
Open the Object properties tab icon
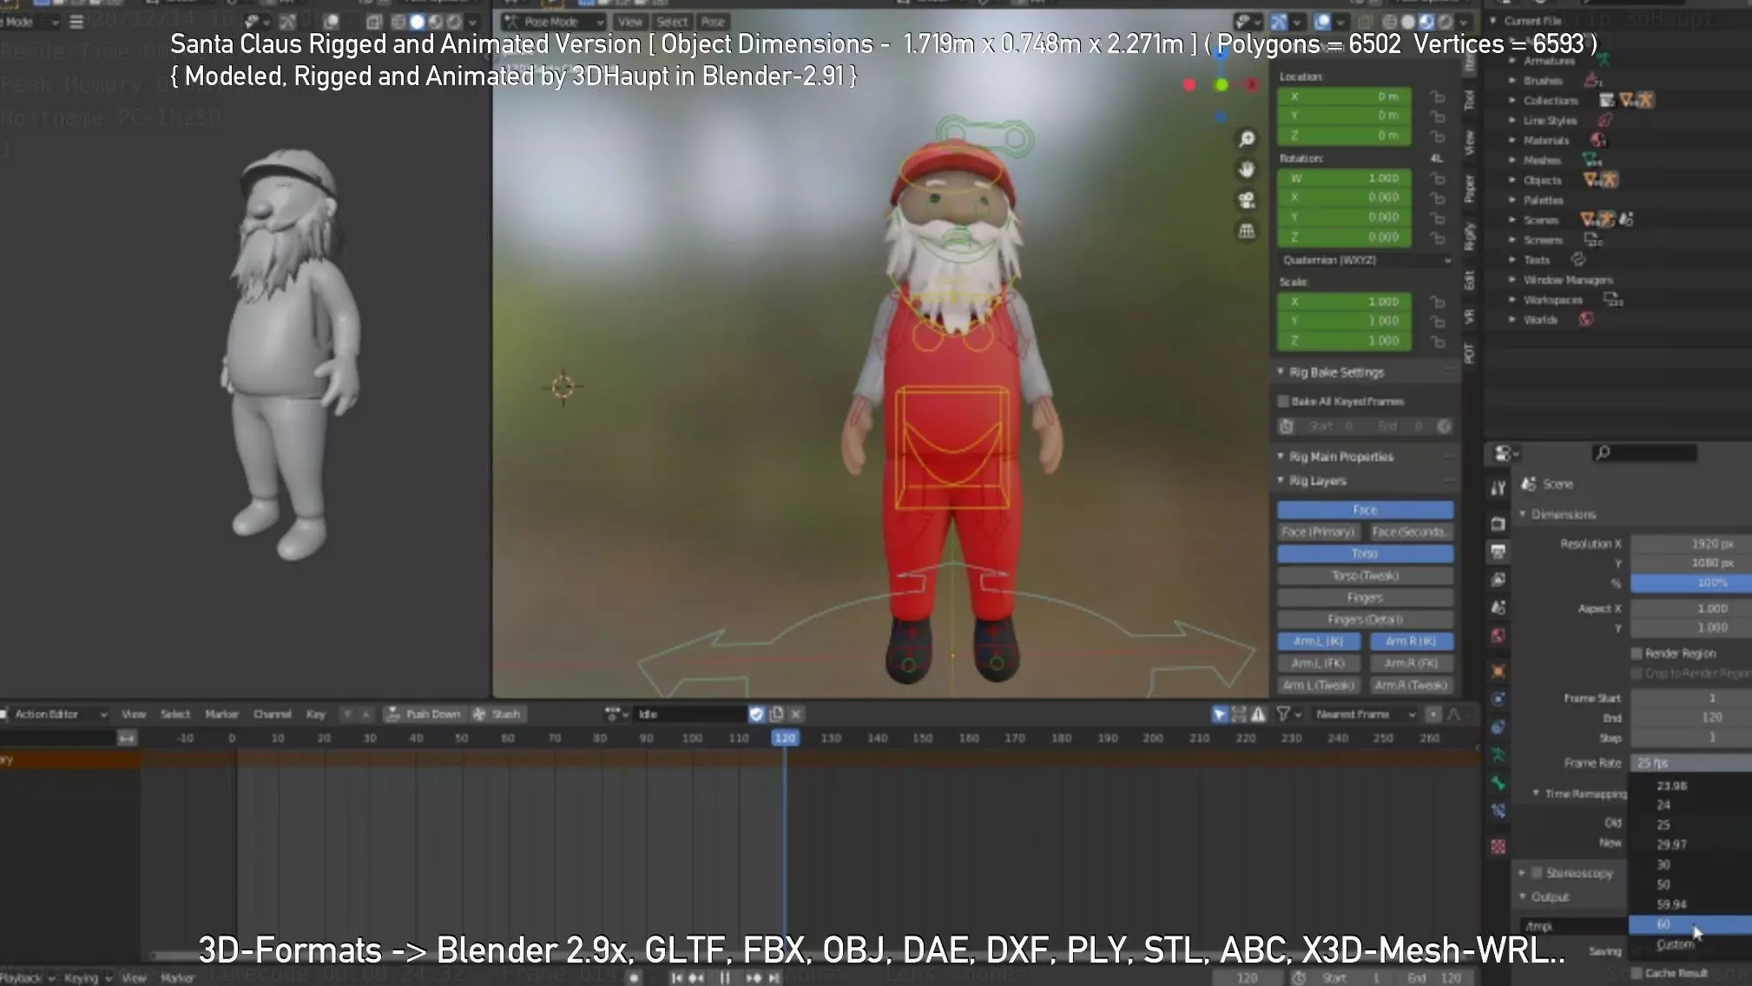point(1498,671)
